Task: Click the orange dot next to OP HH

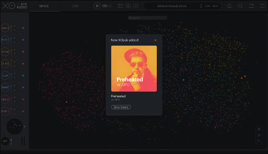Action: click(23, 52)
